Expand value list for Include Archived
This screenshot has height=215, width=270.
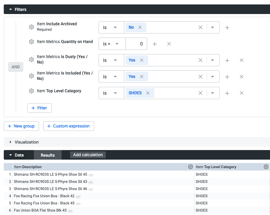click(x=213, y=28)
